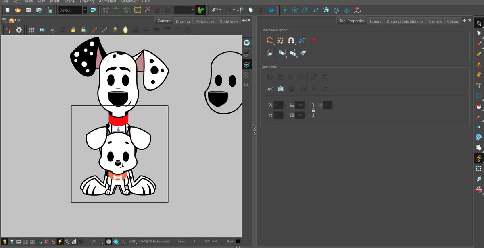Select the Reposition All Drawings red pin icon
484x248 pixels.
coord(357,10)
